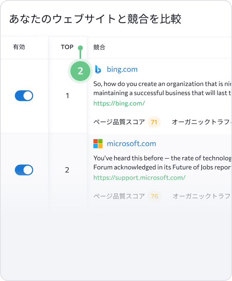Viewport: 232px width, 281px height.
Task: Open the bing.com competitor link
Action: [x=122, y=69]
